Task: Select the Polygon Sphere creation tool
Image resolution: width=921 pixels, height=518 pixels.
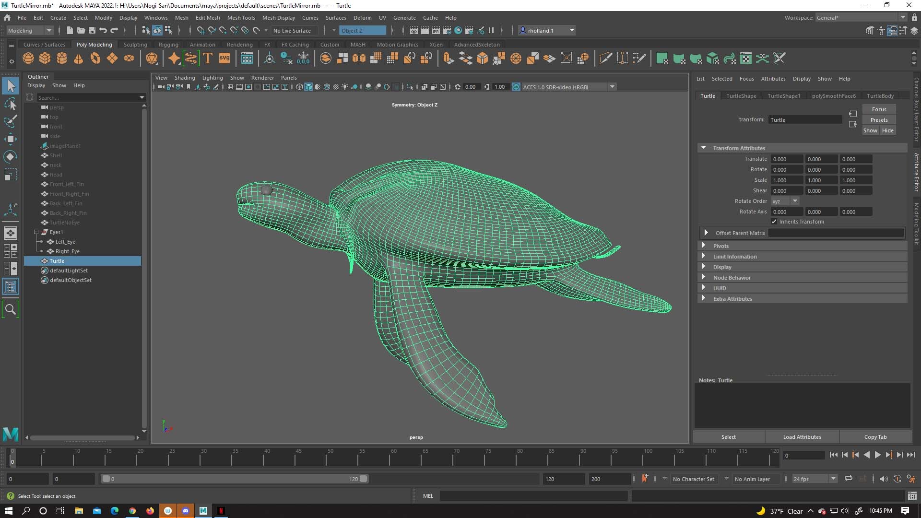Action: (x=28, y=58)
